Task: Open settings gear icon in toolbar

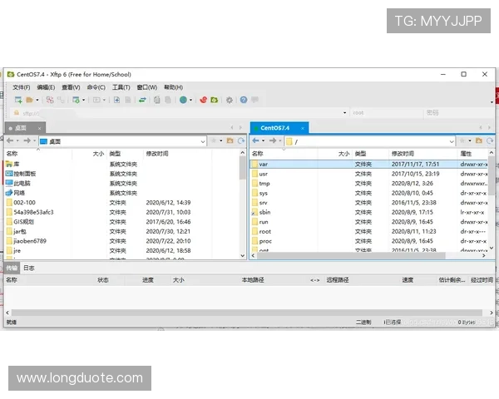Action: point(230,100)
